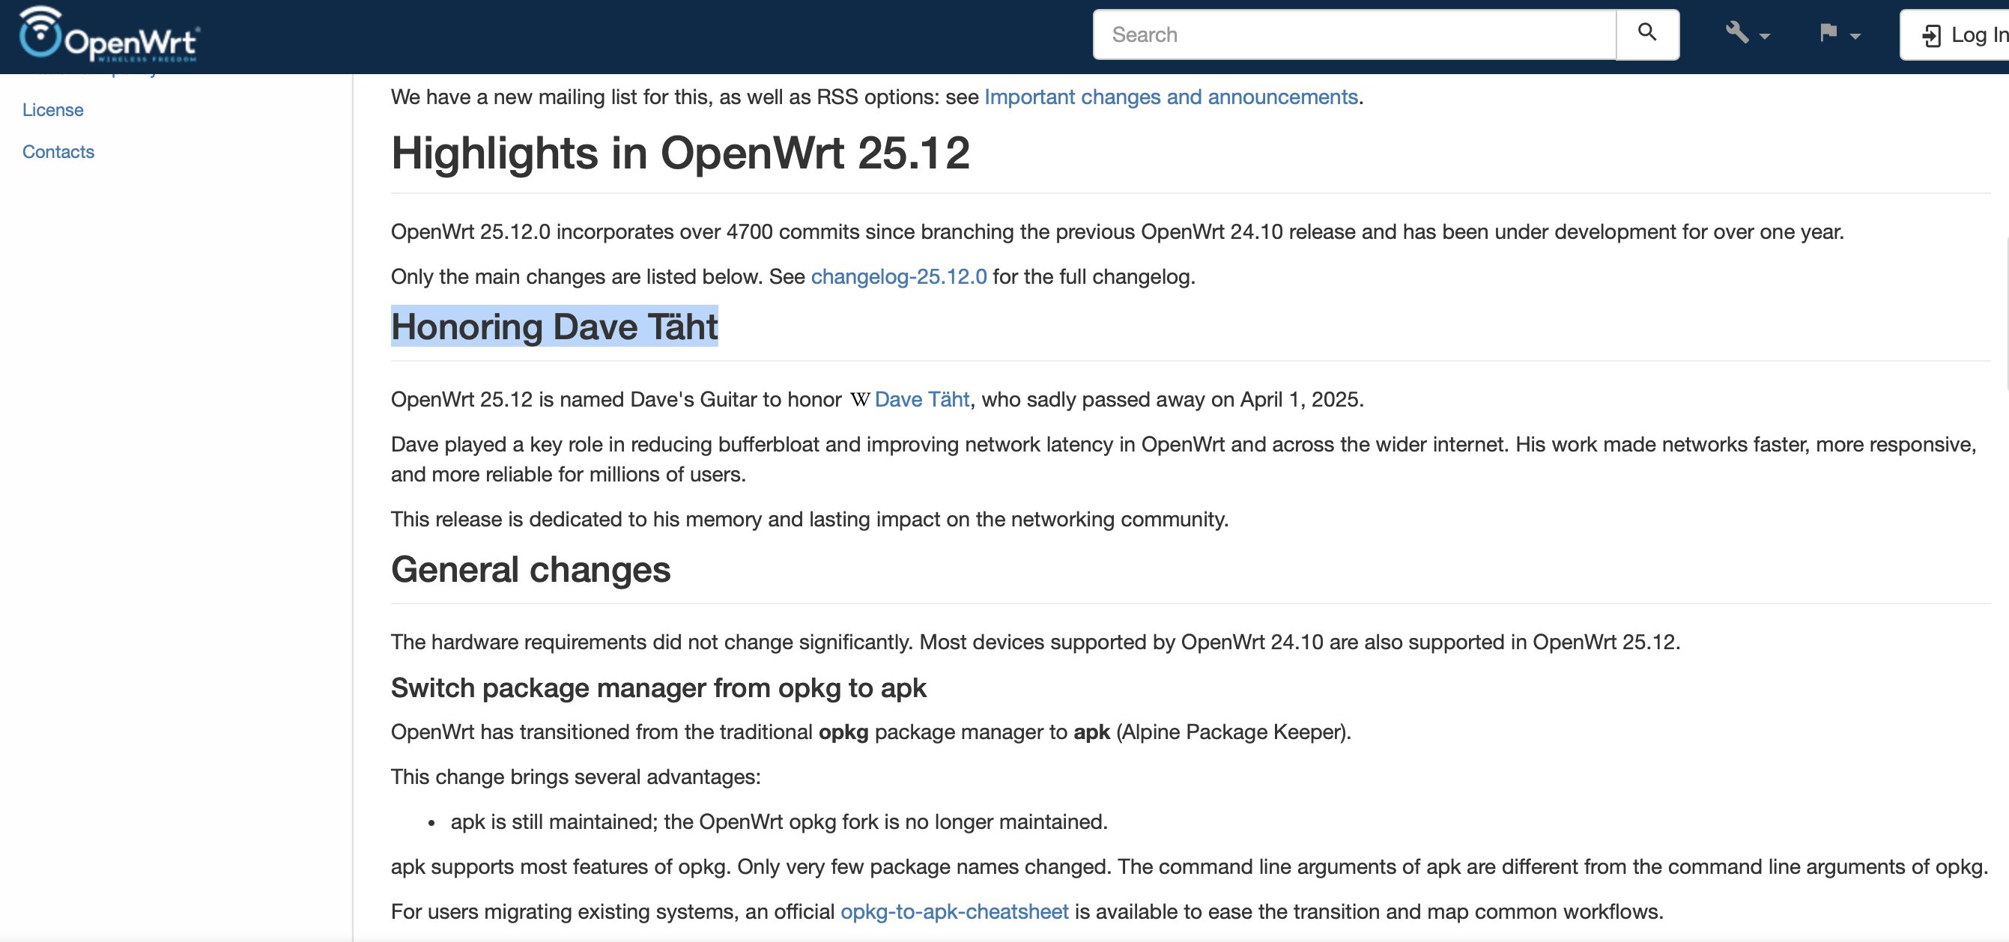Click the flag icon in header
The width and height of the screenshot is (2009, 942).
[x=1828, y=33]
